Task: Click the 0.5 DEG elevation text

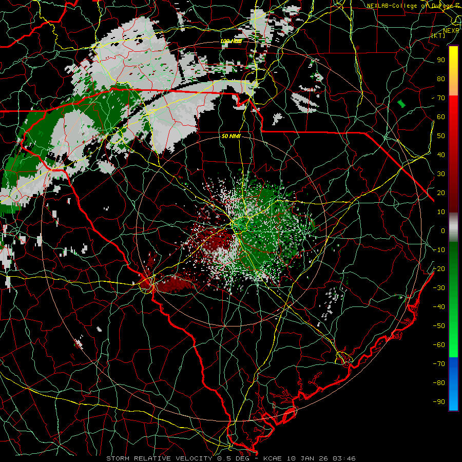Action: pyautogui.click(x=233, y=458)
